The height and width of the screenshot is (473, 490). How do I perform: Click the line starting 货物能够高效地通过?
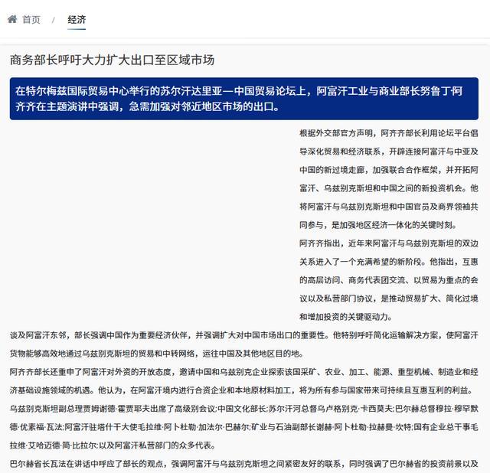coord(156,354)
